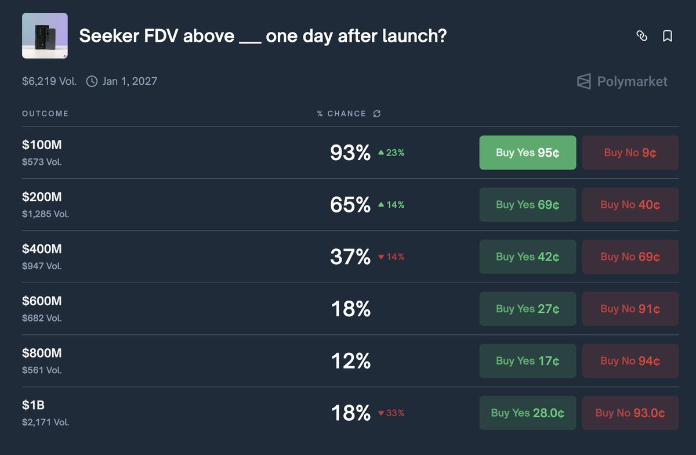This screenshot has height=455, width=696.
Task: Buy Yes at 17¢ for $800M
Action: click(x=528, y=360)
